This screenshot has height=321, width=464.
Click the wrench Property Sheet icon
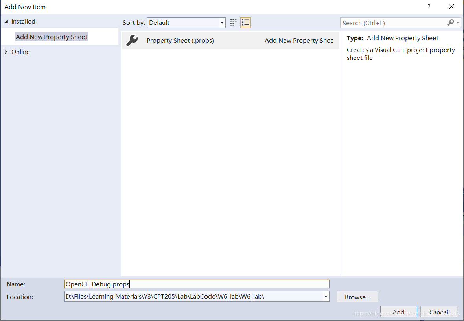point(132,40)
